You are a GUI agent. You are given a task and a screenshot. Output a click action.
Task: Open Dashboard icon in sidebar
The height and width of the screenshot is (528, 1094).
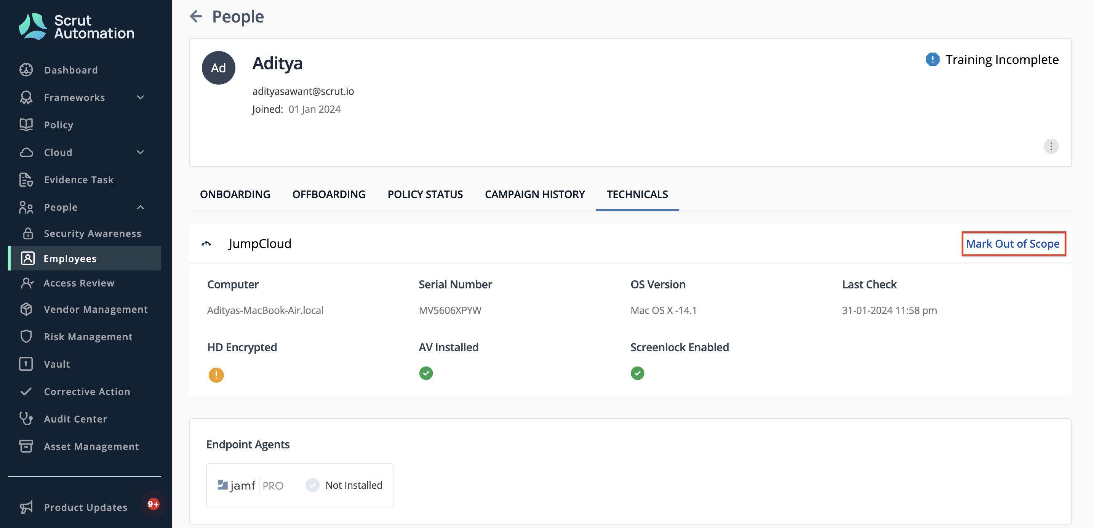click(26, 70)
